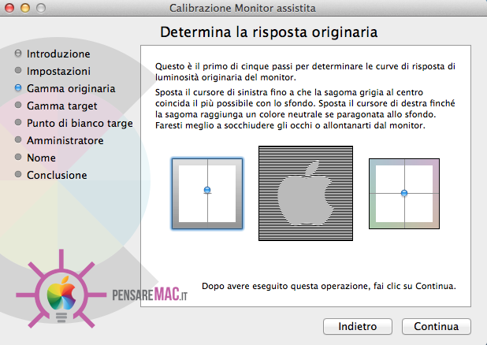487x345 pixels.
Task: Click the grey bullet beside Introduzione
Action: tap(18, 53)
